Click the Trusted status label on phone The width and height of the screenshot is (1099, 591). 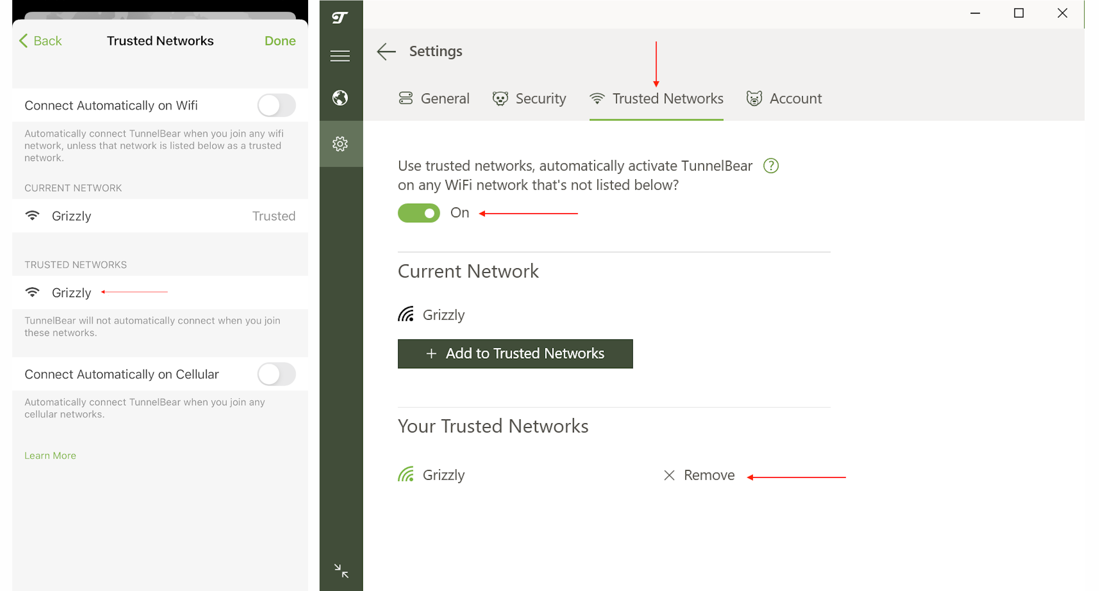tap(273, 216)
